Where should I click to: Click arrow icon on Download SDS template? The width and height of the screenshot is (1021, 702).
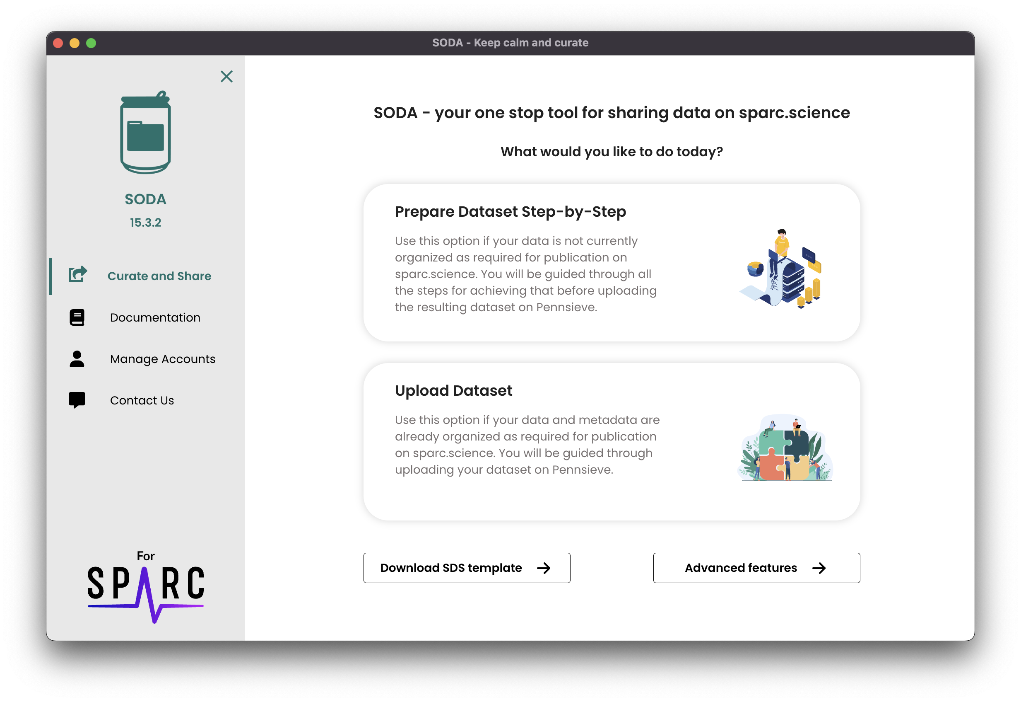point(544,568)
